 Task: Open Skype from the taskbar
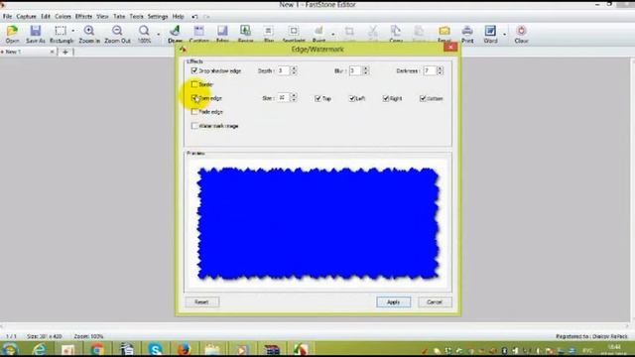point(155,349)
